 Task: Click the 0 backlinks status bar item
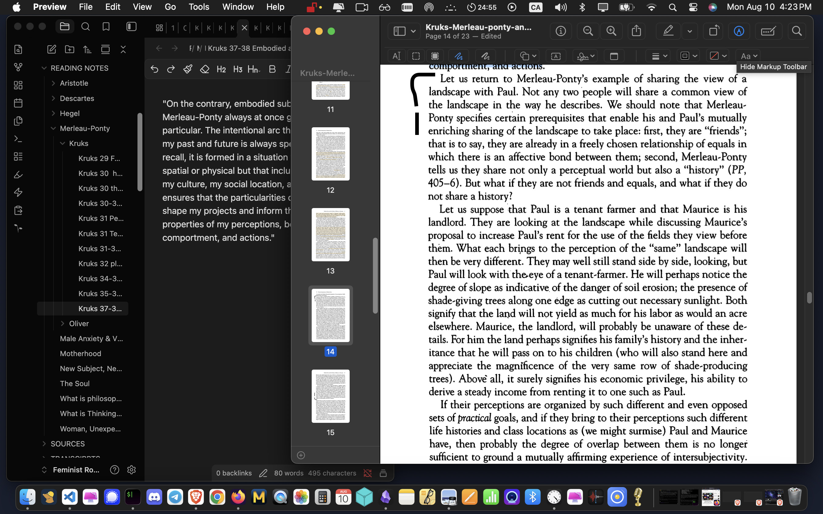point(234,473)
